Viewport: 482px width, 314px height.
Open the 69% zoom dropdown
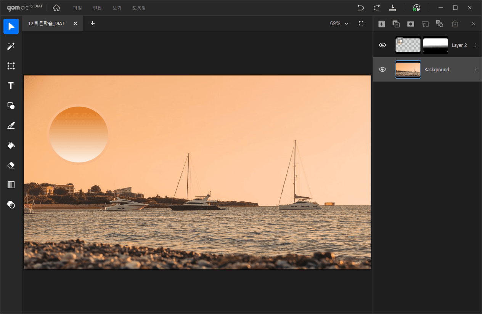coord(339,23)
